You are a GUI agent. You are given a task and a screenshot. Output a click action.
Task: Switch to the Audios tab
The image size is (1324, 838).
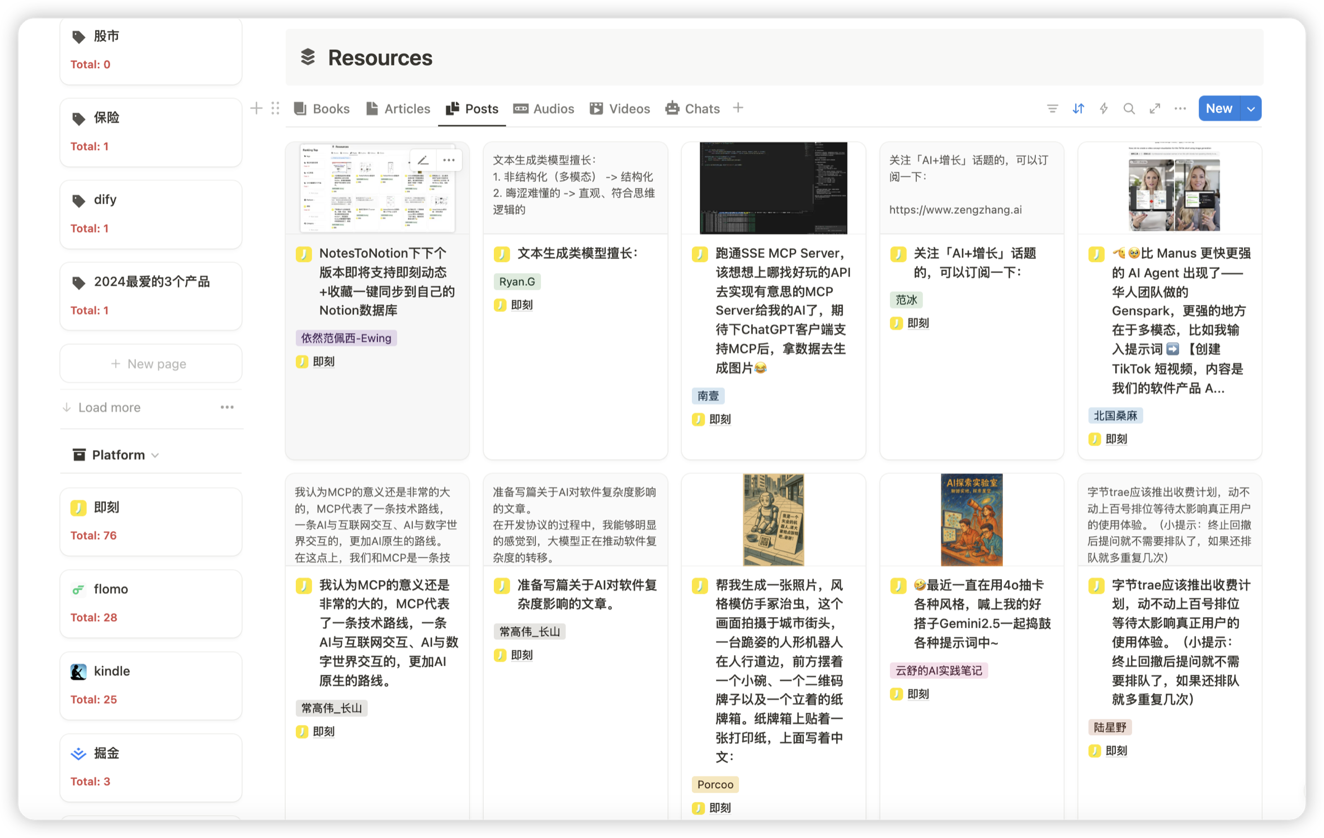tap(544, 108)
